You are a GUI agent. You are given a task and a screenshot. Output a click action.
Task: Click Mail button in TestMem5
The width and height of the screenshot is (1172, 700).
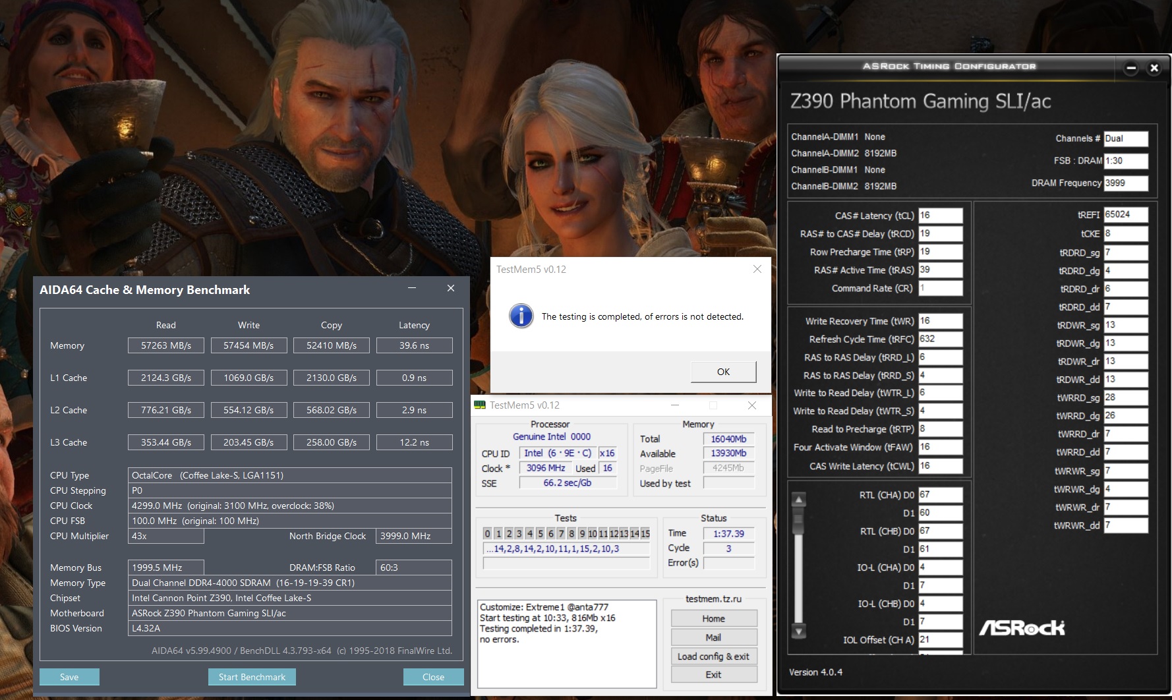tap(713, 637)
